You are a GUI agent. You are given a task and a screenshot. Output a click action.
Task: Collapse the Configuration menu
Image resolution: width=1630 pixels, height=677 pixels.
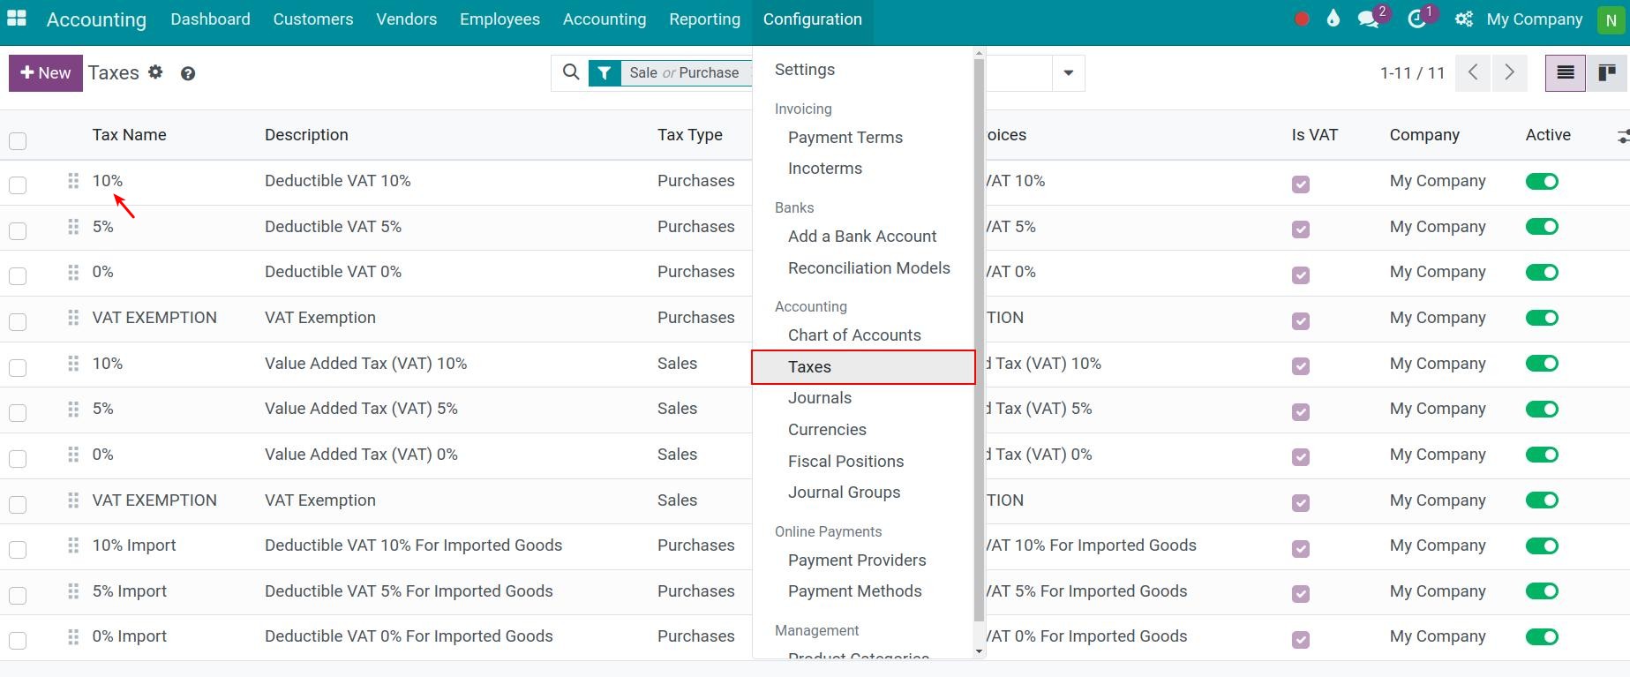pyautogui.click(x=812, y=19)
